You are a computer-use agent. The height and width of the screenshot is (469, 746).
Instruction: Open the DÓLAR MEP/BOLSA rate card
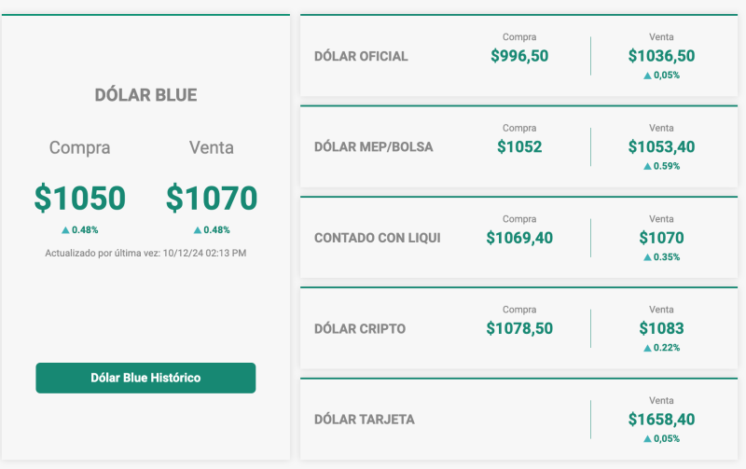373,146
